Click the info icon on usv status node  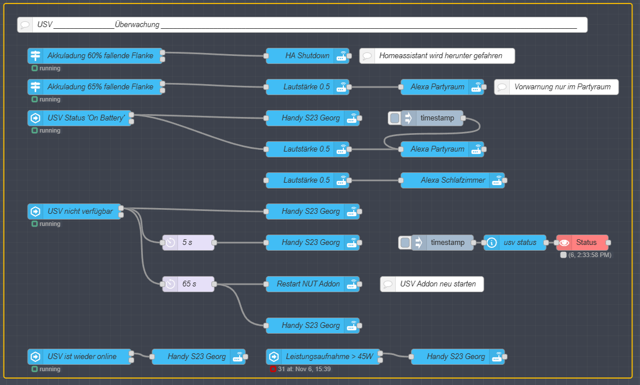pyautogui.click(x=491, y=243)
